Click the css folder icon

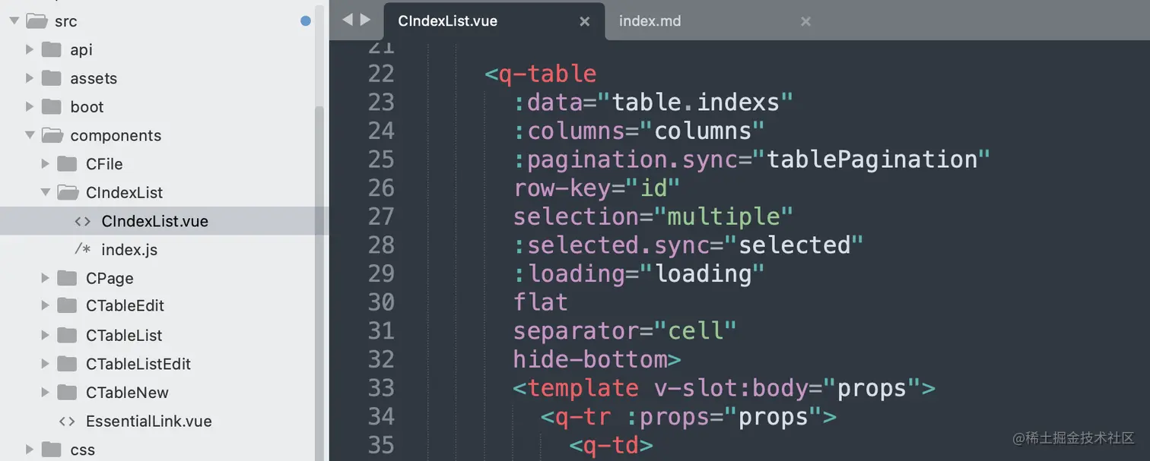[51, 449]
